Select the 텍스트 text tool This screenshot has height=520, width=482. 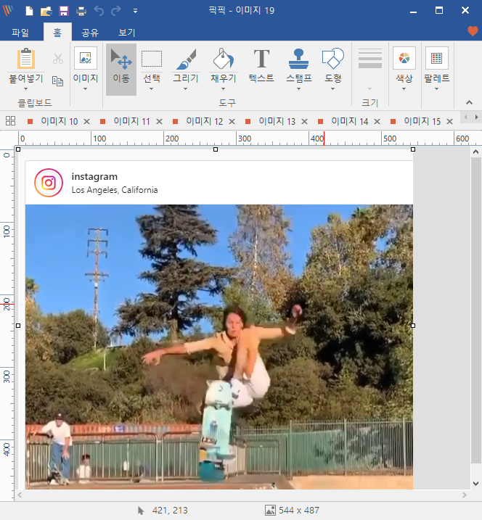point(261,66)
